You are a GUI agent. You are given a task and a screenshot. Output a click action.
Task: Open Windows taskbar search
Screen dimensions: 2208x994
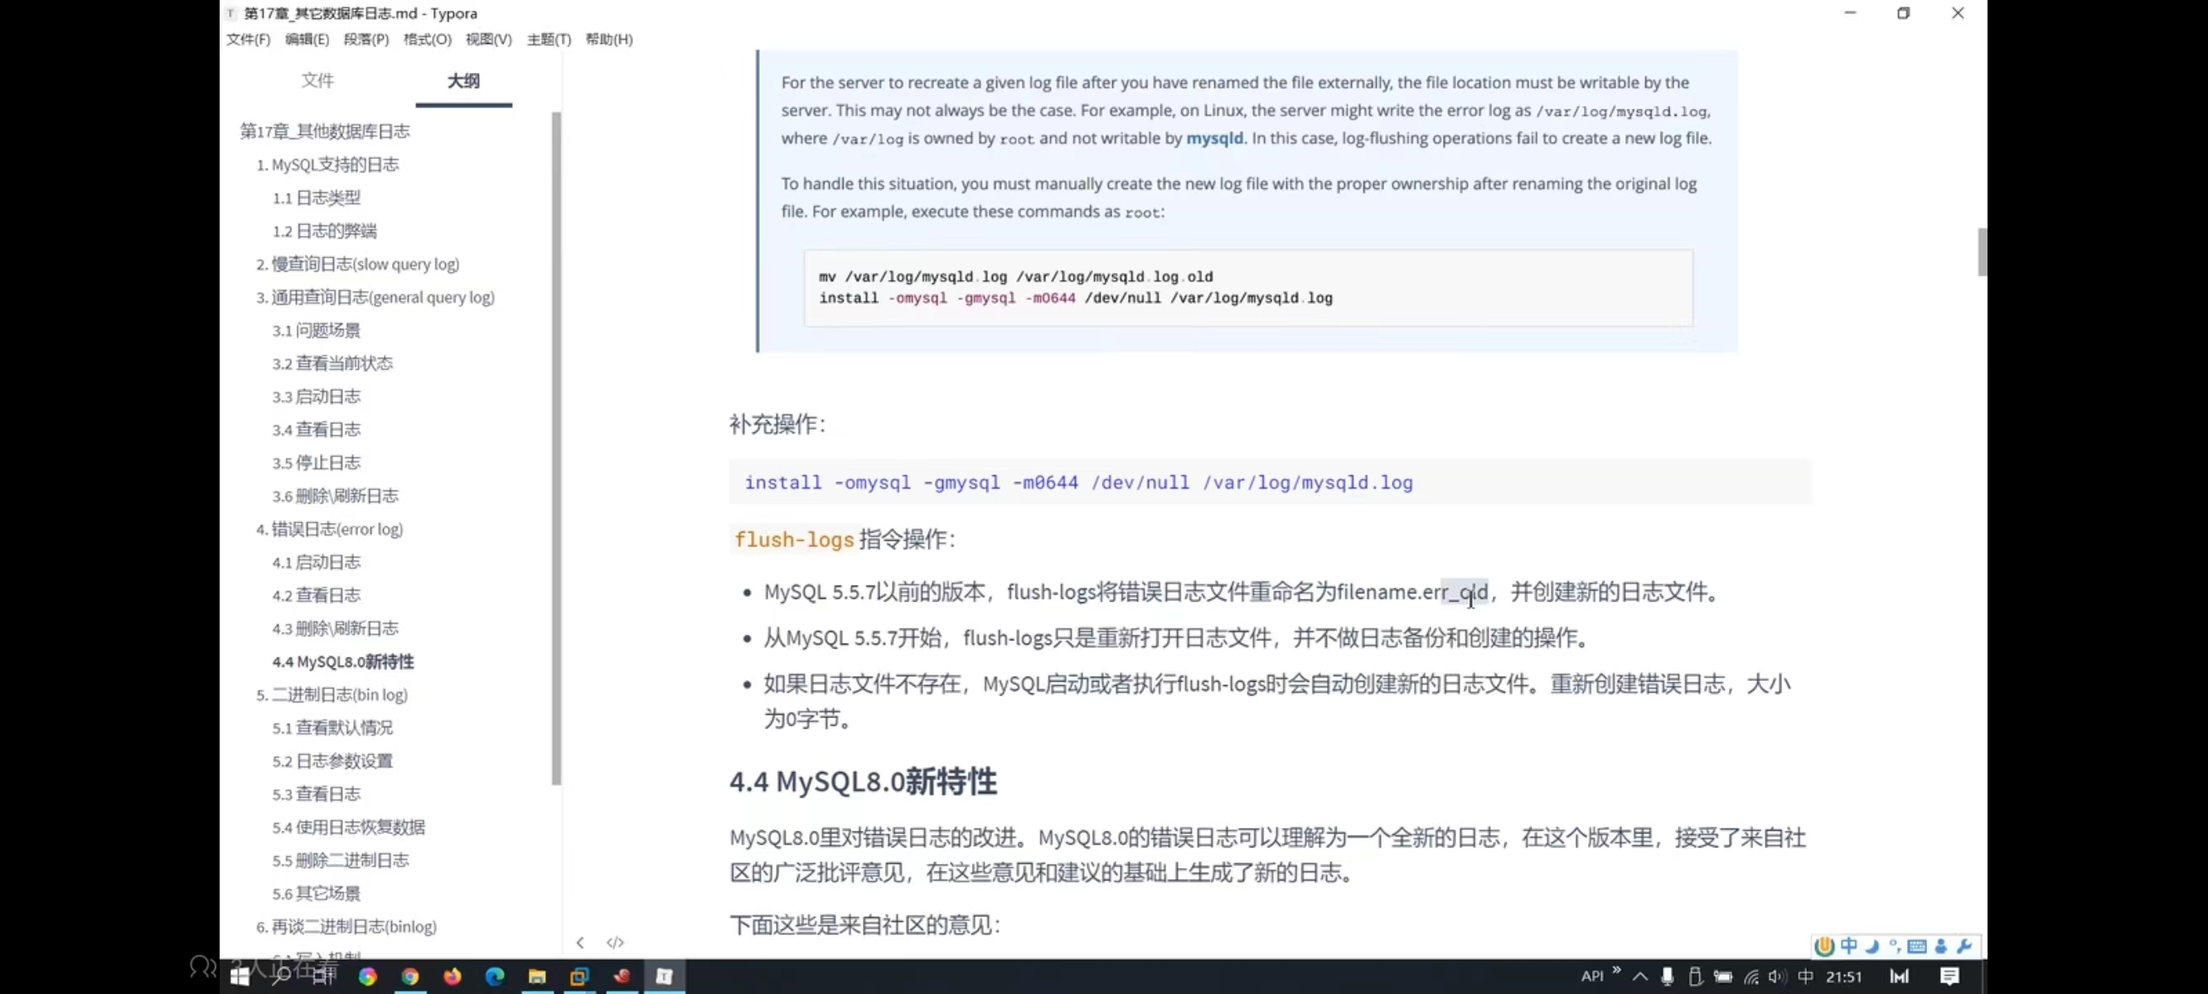click(281, 976)
